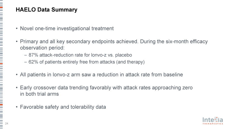Click the dash before 87% attack-reduction
Viewport: 229px width, 129px height.
26,55
